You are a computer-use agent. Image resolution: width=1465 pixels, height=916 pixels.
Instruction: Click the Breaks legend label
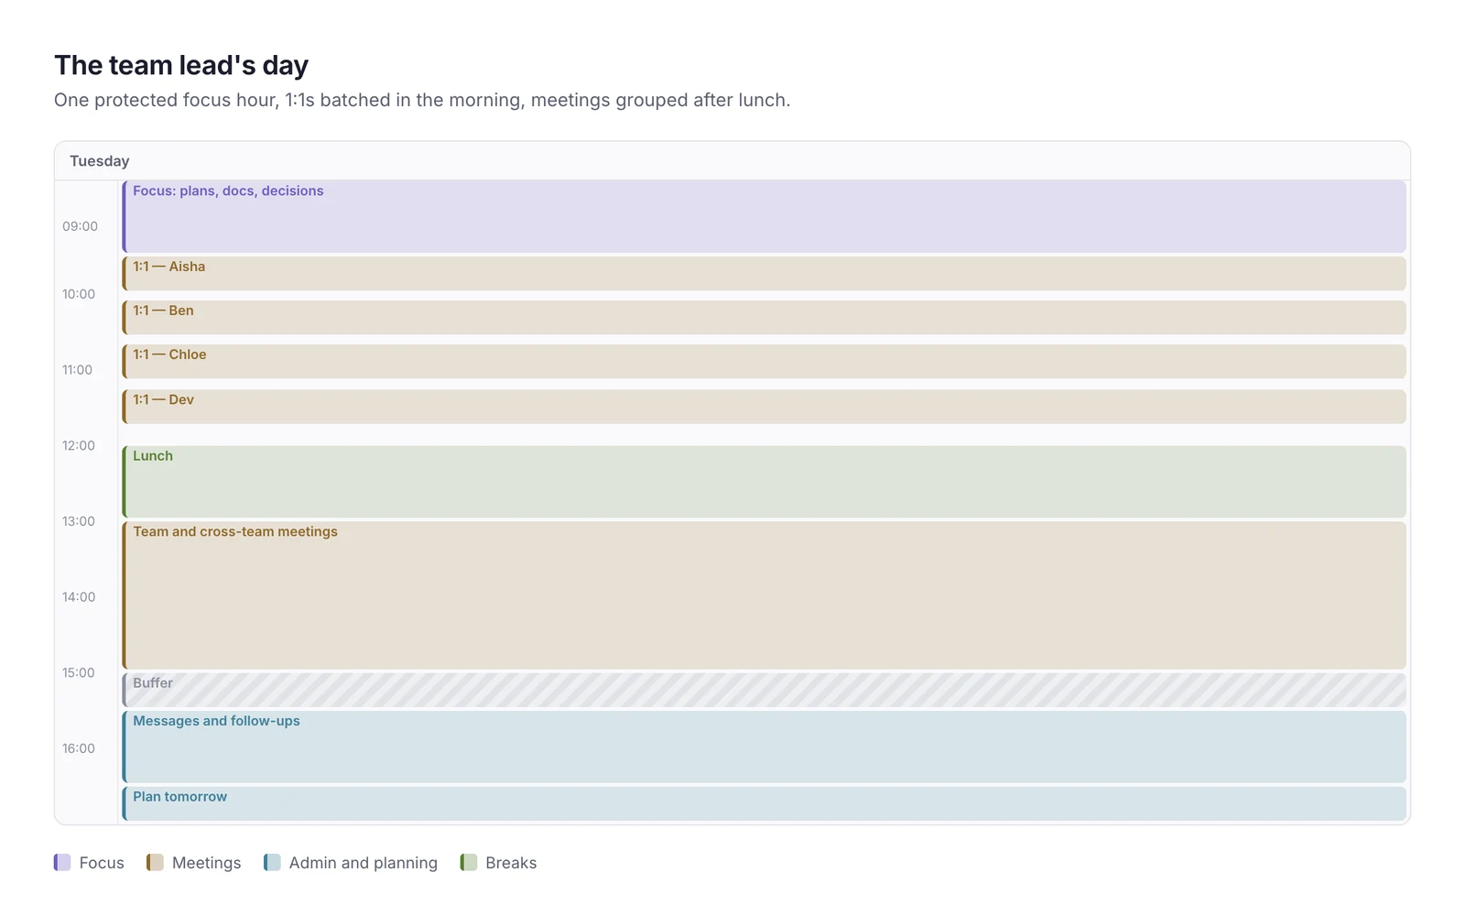511,863
